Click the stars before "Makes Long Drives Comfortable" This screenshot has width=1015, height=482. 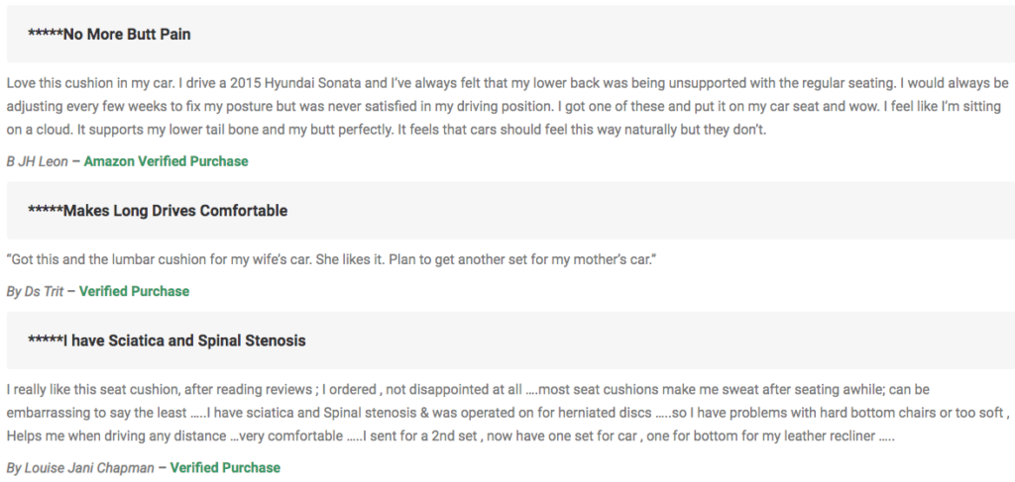pos(46,210)
